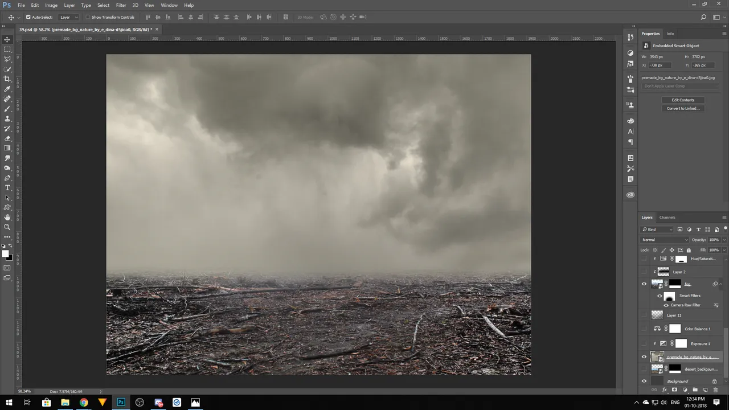This screenshot has height=410, width=729.
Task: Open the Adjustments panel icon
Action: coord(630,52)
